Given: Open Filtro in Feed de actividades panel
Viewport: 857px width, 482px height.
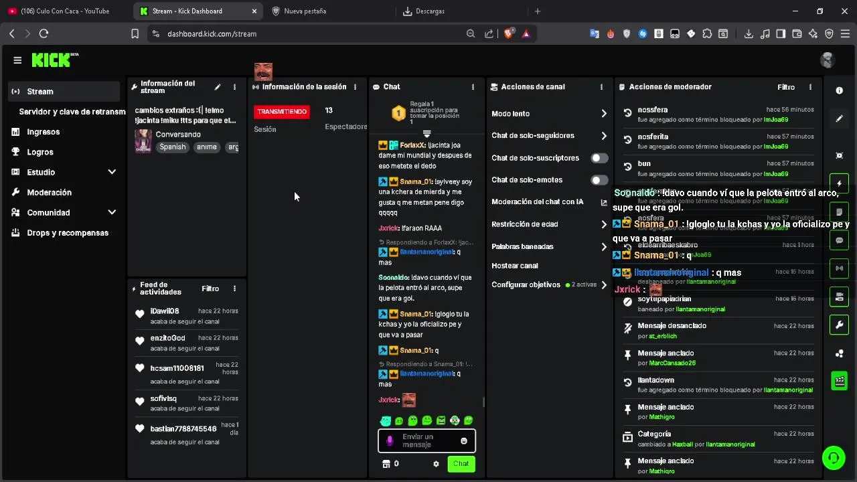Looking at the screenshot, I should tap(210, 289).
